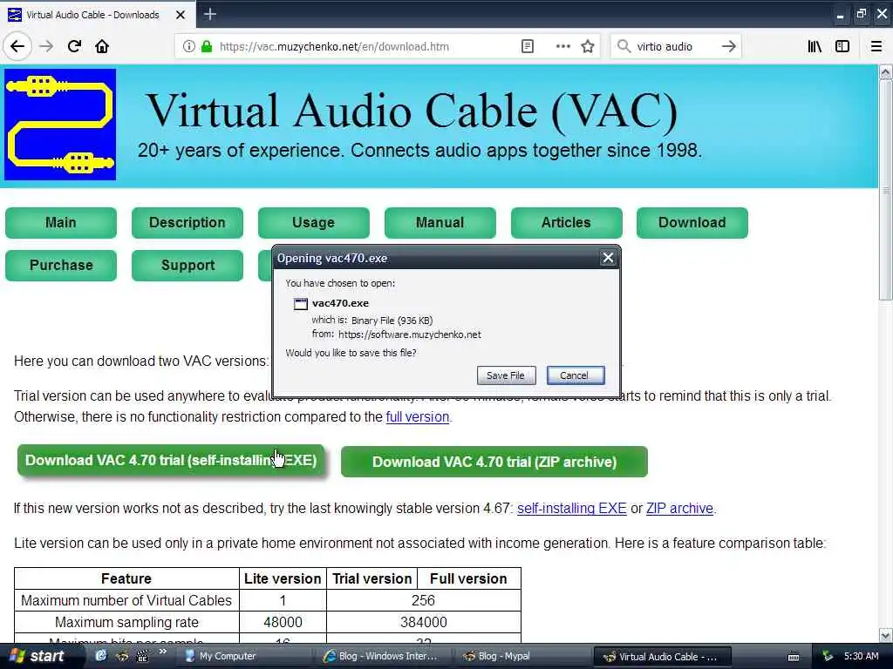Expand quick launch overflow chevron
Screen dimensions: 893x669
click(x=162, y=652)
